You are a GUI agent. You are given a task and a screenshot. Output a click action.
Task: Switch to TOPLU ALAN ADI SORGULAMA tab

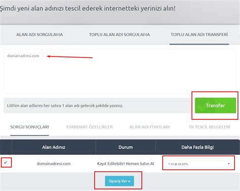click(119, 35)
